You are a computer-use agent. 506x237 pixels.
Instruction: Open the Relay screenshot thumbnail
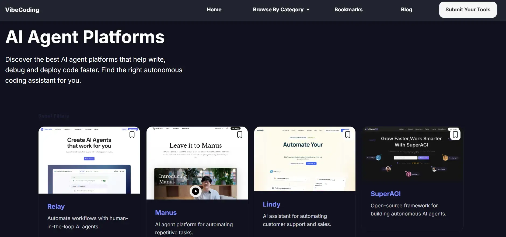[89, 160]
